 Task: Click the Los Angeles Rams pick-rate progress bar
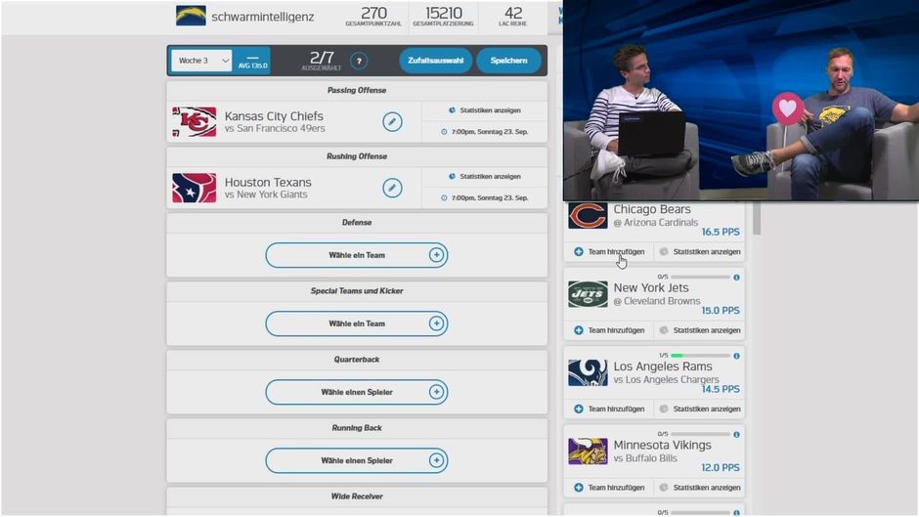click(700, 356)
